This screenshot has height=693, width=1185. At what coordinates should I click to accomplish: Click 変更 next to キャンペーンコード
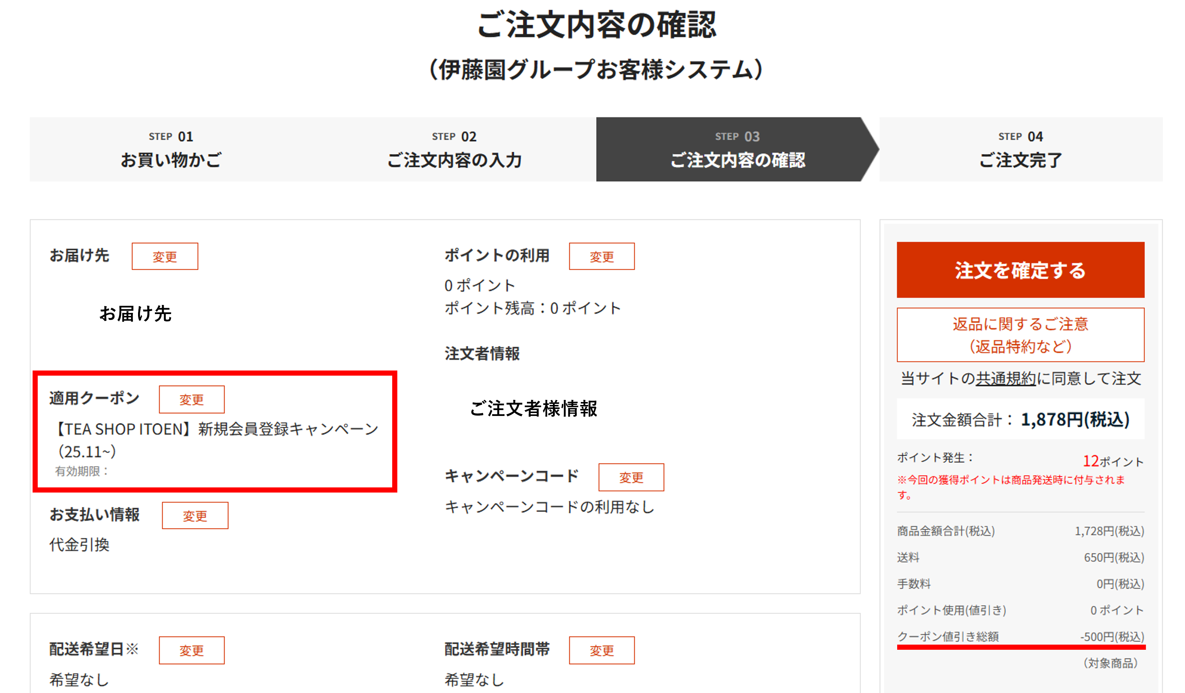(x=631, y=477)
